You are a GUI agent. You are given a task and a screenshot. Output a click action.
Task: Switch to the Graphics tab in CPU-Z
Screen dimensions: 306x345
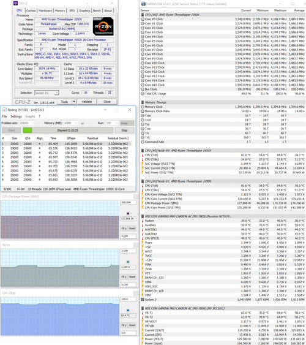tap(84, 10)
